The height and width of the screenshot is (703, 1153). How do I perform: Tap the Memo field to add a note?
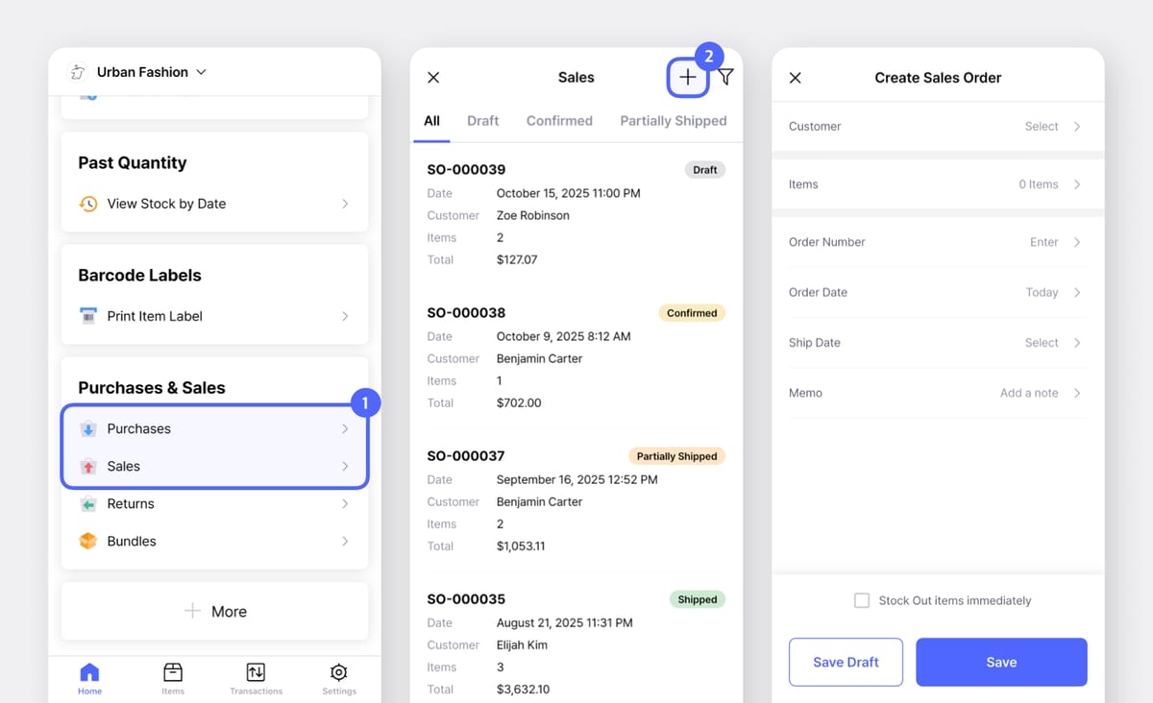pyautogui.click(x=937, y=393)
